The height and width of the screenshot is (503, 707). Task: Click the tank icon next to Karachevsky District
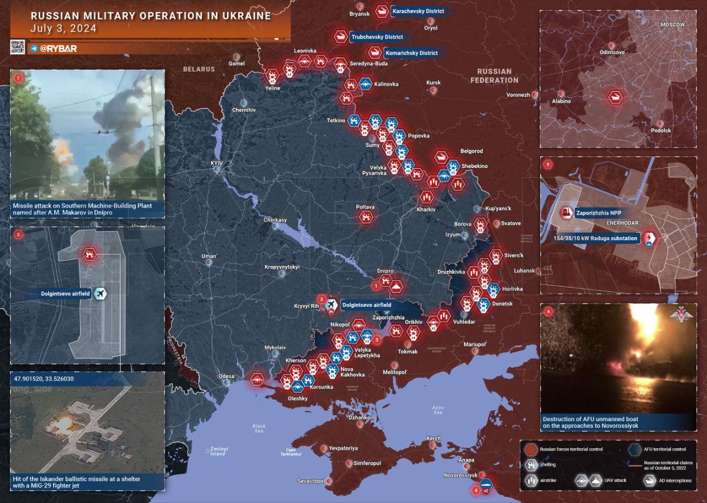pyautogui.click(x=382, y=11)
